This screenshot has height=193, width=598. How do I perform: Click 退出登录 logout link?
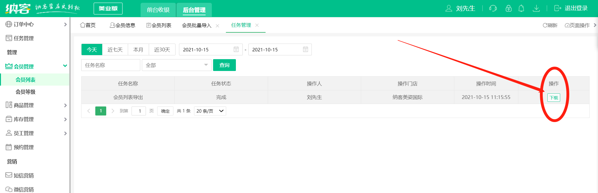(x=576, y=8)
